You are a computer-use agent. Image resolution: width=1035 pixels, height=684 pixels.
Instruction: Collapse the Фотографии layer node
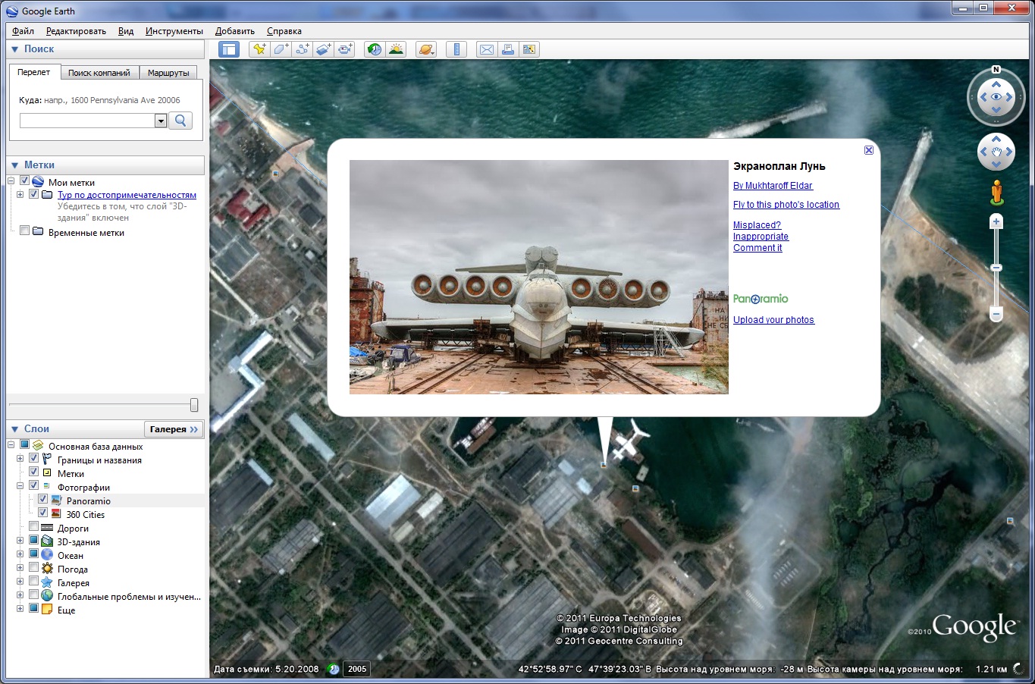pos(20,486)
